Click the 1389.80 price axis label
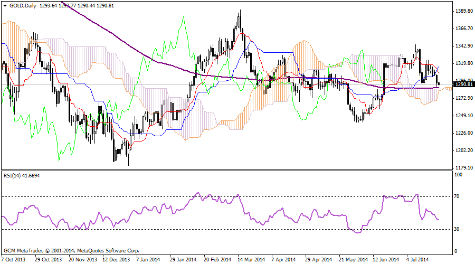Image resolution: width=475 pixels, height=264 pixels. click(464, 11)
